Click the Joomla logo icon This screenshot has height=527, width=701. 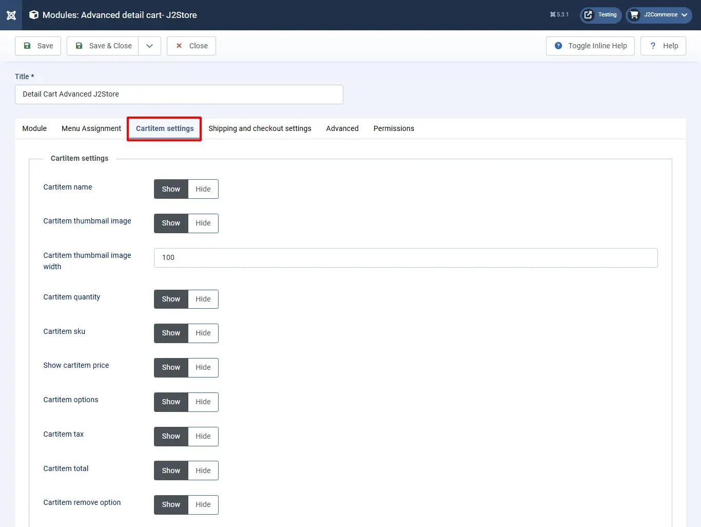pos(11,15)
